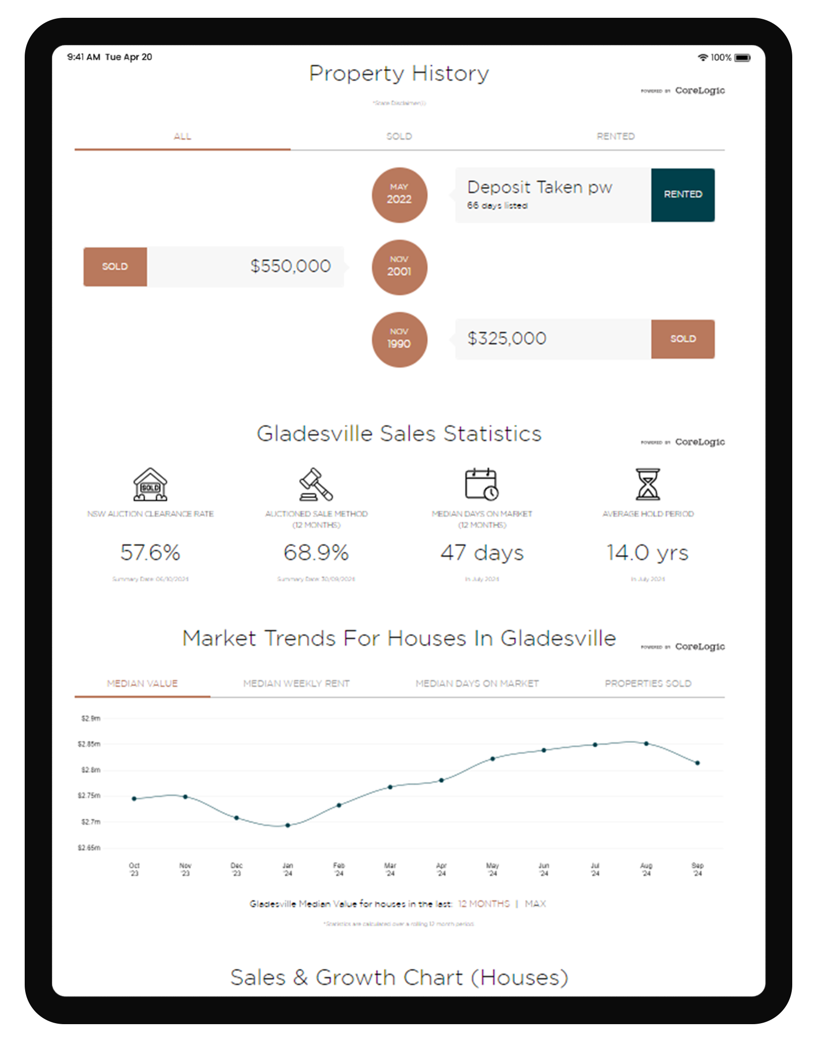Viewport: 813px width, 1038px height.
Task: Tap the battery status icon
Action: (x=742, y=58)
